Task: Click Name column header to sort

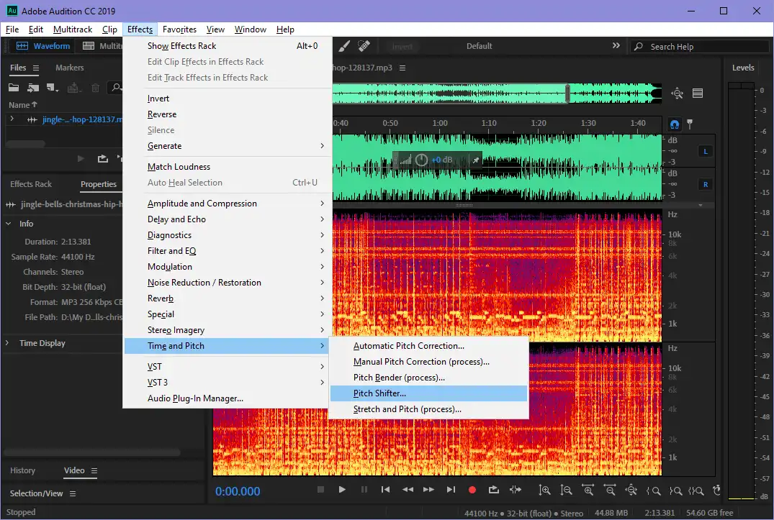Action: click(23, 104)
